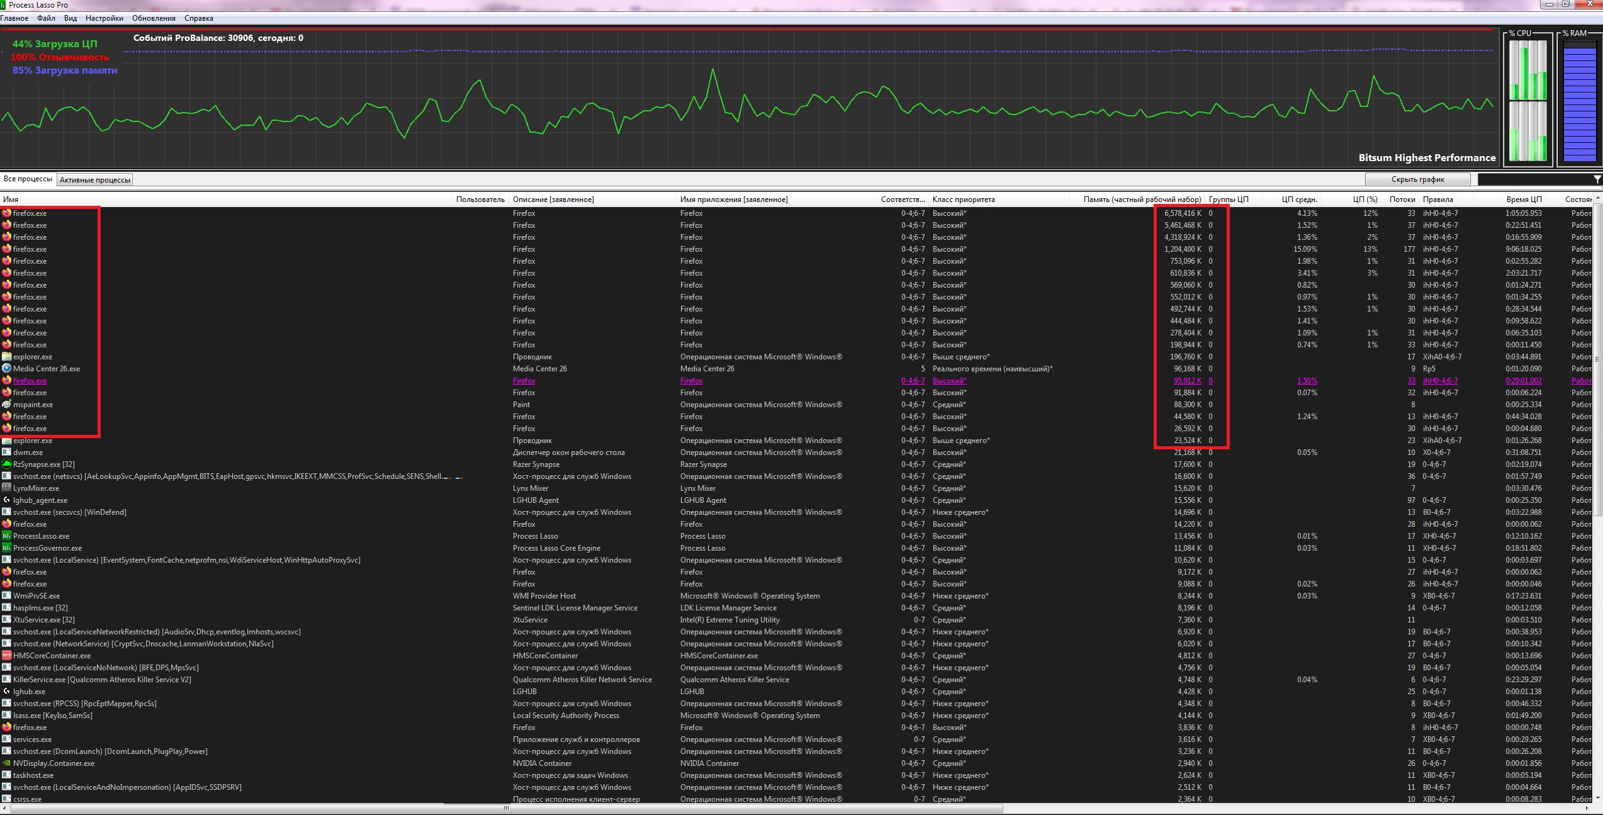
Task: Click the NVDisplay.Container.exe process icon
Action: [7, 763]
